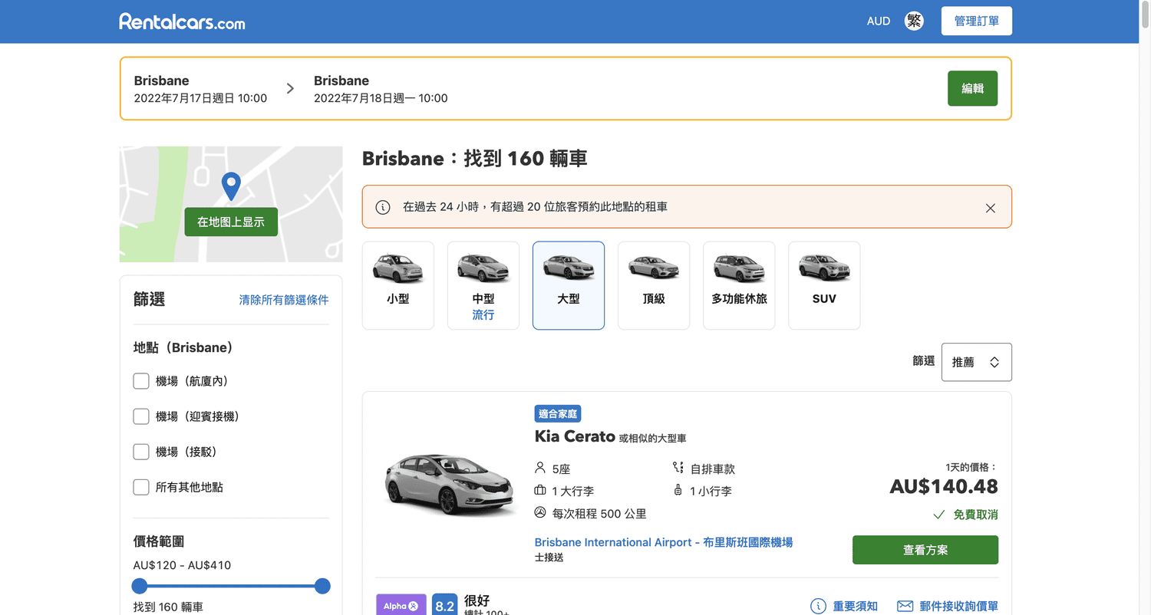Click the info icon beside 重要須知
Screen dimensions: 1151x615
(818, 606)
